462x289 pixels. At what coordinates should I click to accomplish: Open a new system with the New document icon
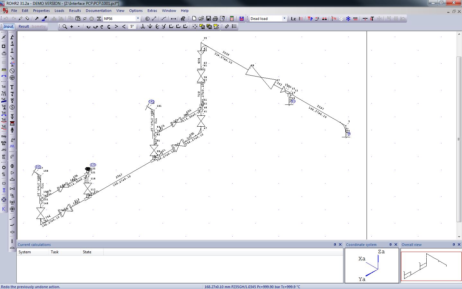pos(194,18)
